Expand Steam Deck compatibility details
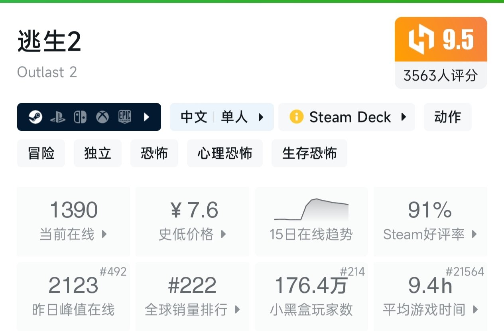The image size is (504, 331). point(404,117)
